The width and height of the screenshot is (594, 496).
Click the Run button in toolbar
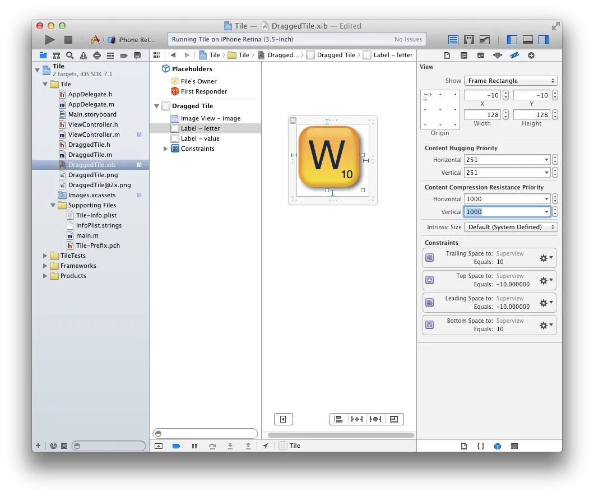pyautogui.click(x=50, y=40)
